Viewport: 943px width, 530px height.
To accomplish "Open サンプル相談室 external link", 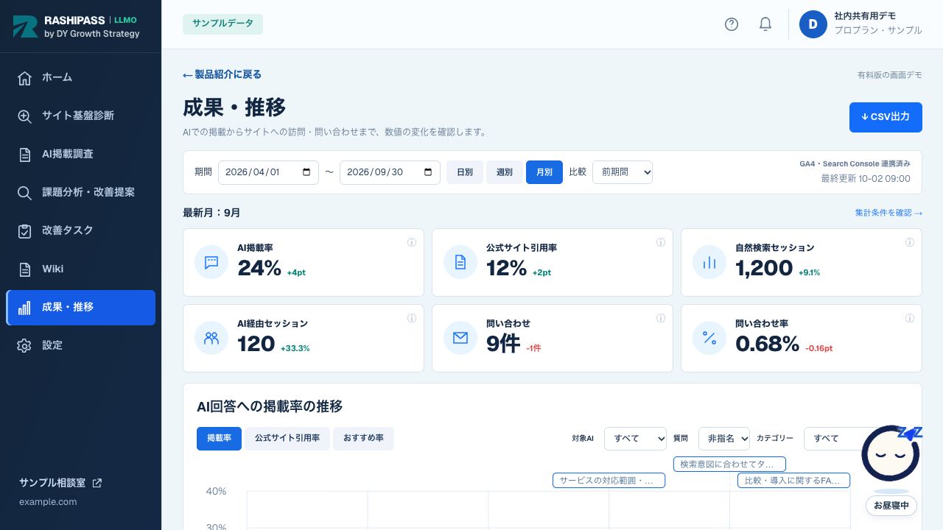I will (60, 483).
